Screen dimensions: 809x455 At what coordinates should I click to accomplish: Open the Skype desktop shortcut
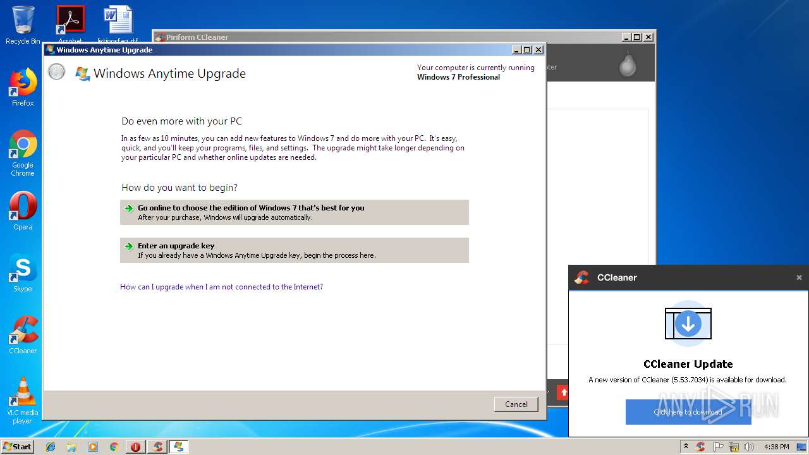click(23, 273)
